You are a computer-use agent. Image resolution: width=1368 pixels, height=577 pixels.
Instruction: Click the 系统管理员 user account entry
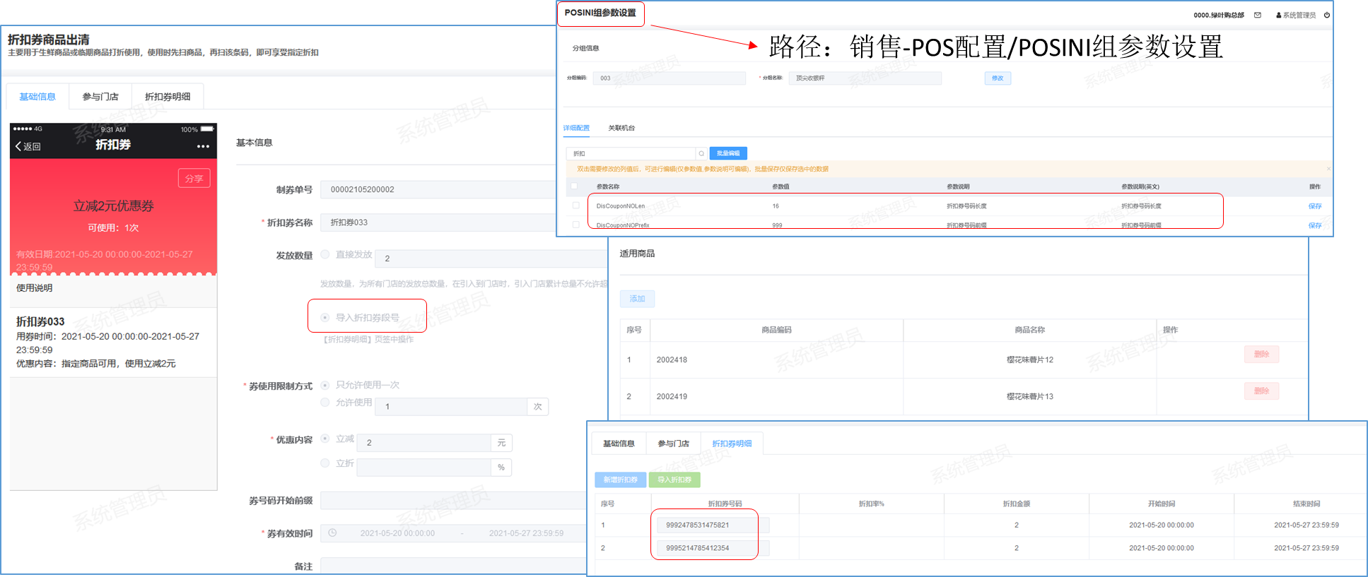[x=1296, y=15]
